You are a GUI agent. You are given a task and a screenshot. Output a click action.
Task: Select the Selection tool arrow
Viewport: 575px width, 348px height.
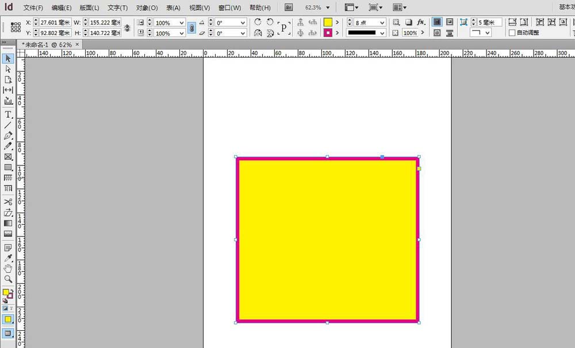(x=8, y=59)
